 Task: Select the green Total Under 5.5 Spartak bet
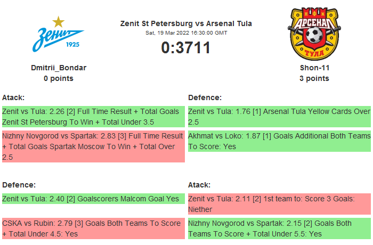279,228
